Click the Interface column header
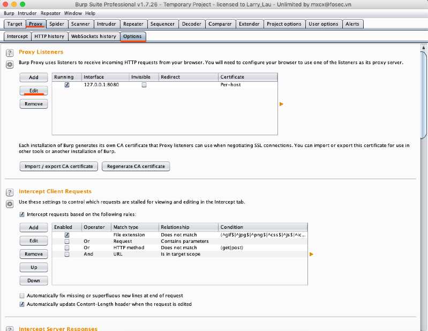The width and height of the screenshot is (428, 331). coord(106,77)
